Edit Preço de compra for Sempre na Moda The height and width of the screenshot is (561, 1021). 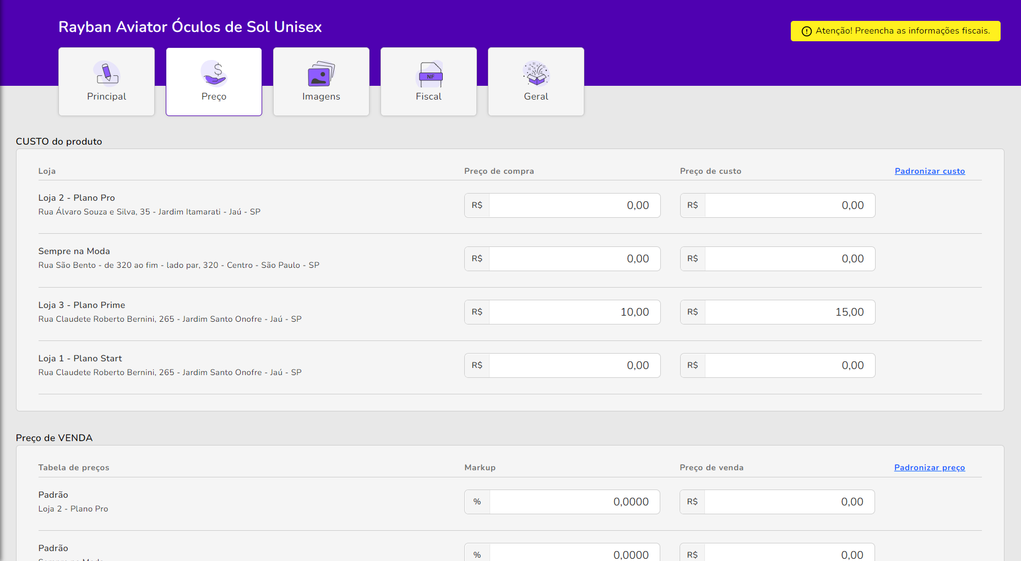562,258
